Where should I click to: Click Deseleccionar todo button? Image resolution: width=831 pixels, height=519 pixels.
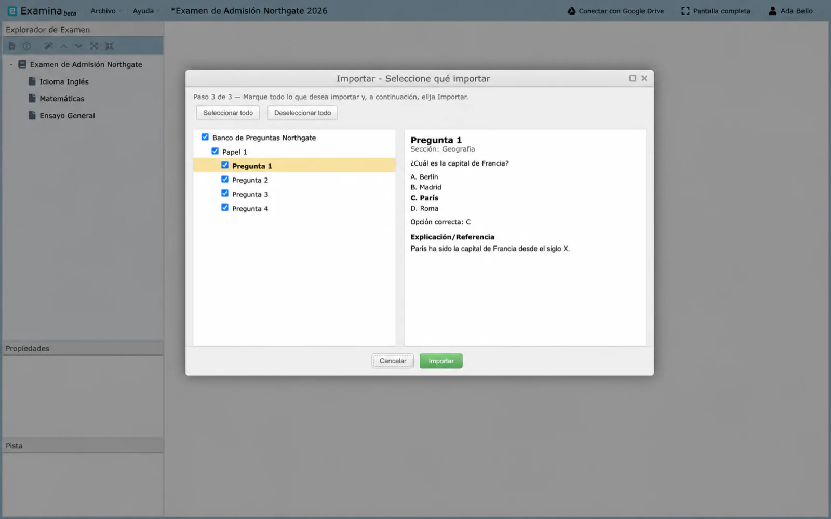pyautogui.click(x=303, y=113)
